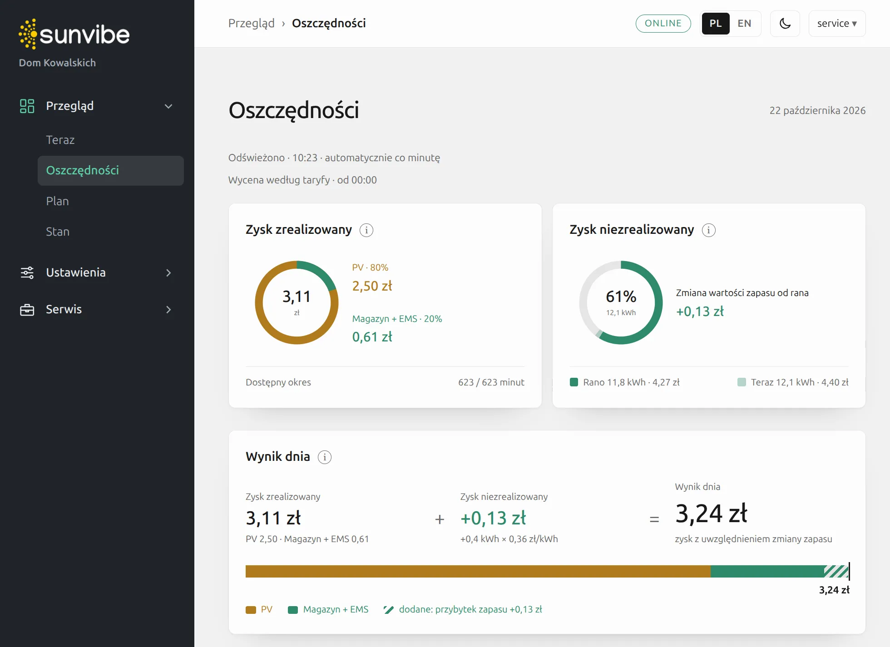This screenshot has width=890, height=647.
Task: Open info tooltip for Zysk zrealizowany
Action: [x=366, y=230]
